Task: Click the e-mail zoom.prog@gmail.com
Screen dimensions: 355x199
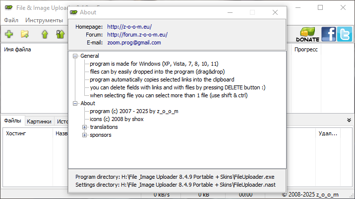Action: pyautogui.click(x=134, y=42)
